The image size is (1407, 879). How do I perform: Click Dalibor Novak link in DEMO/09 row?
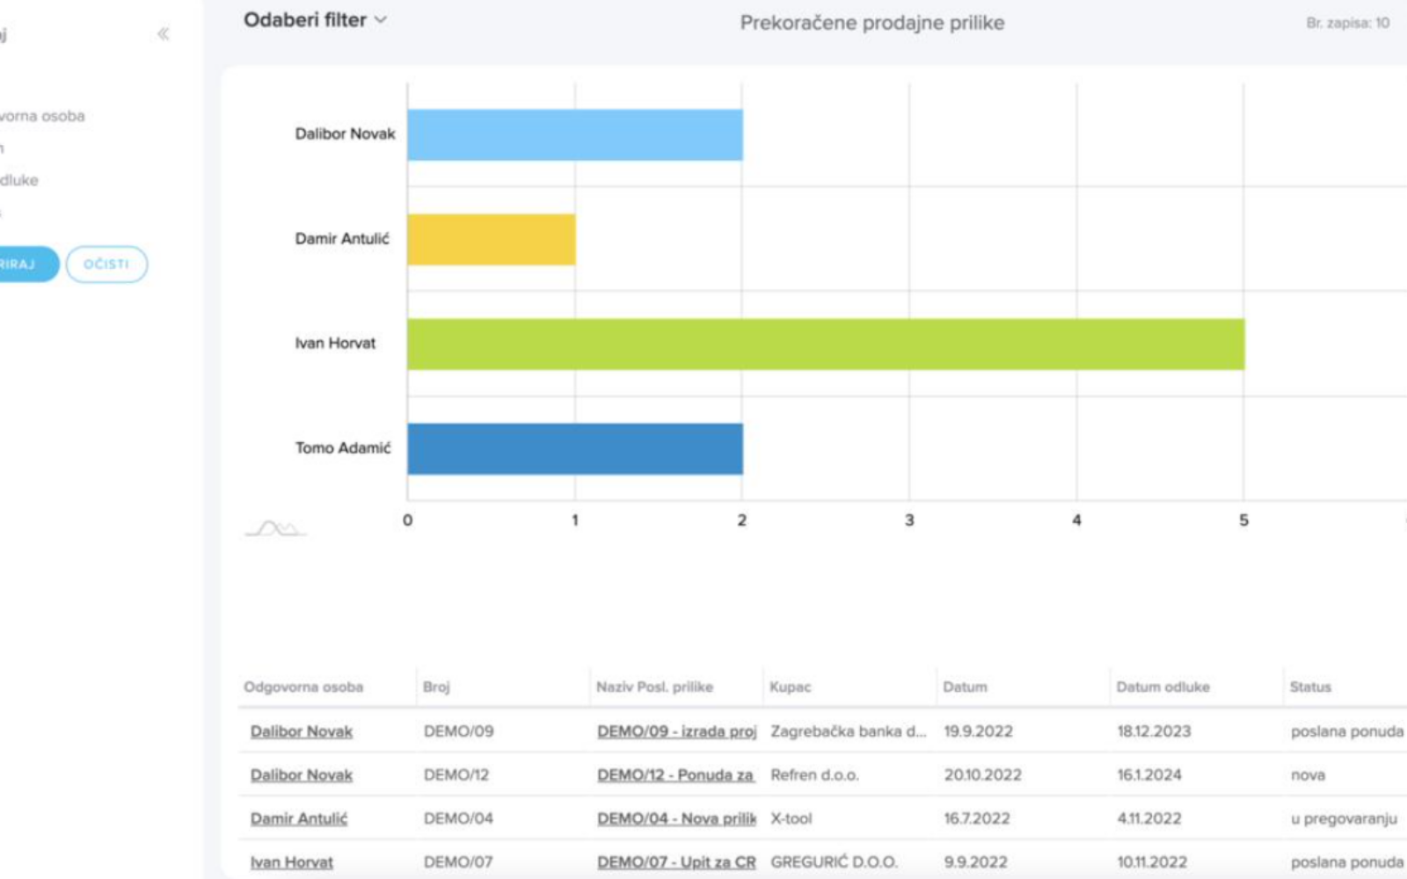tap(301, 731)
